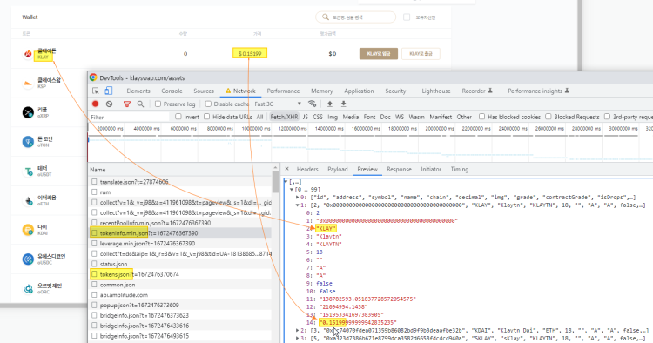
Task: Toggle the device toolbar icon
Action: pos(108,91)
